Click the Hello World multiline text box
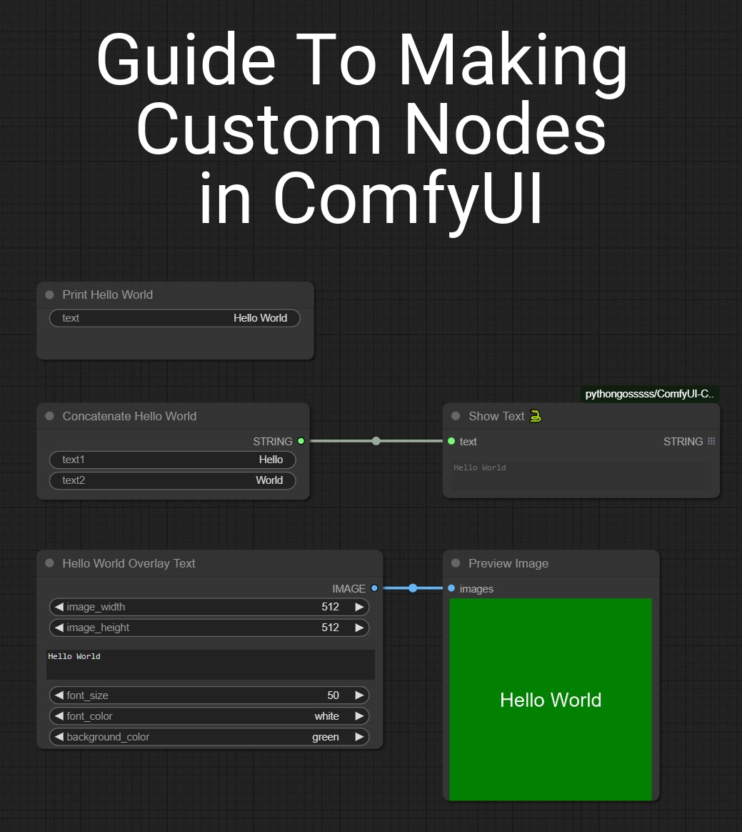The image size is (742, 832). coord(211,664)
